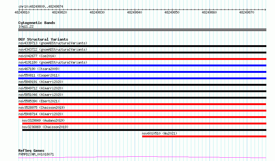The height and width of the screenshot is (161, 275).
Task: Open variant nsv5908714 (Almarri2020) label
Action: 41,114
